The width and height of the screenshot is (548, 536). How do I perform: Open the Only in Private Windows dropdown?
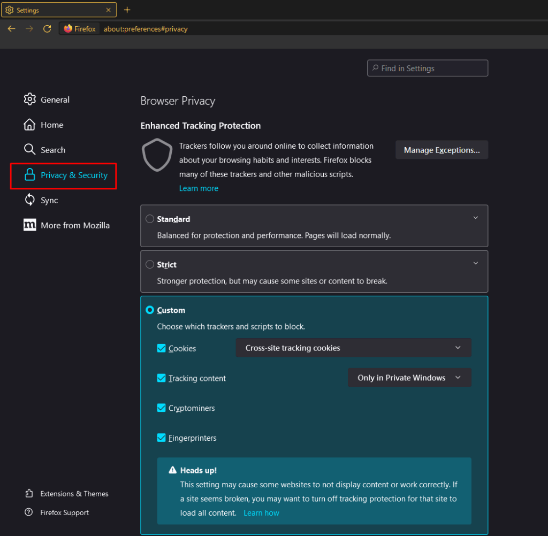click(409, 378)
